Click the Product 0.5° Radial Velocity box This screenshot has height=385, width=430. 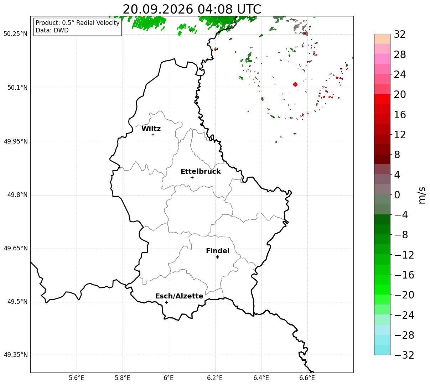pos(78,27)
